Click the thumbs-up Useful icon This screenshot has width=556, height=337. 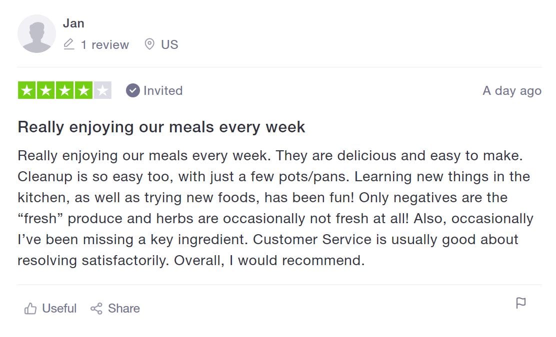pos(30,309)
